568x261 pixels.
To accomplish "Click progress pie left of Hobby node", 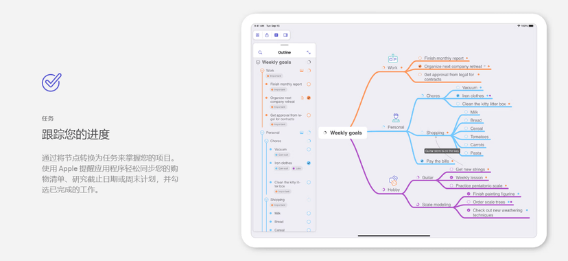I will (x=383, y=190).
